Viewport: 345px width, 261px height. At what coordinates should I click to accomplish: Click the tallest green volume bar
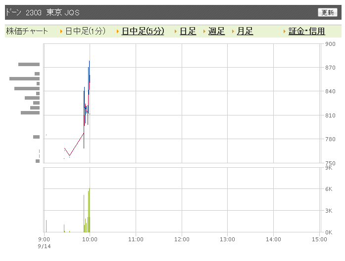click(x=89, y=210)
